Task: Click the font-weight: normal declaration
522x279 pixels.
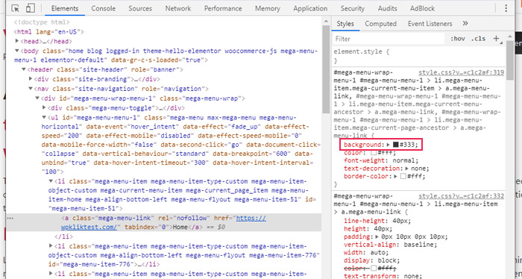Action: tap(381, 160)
